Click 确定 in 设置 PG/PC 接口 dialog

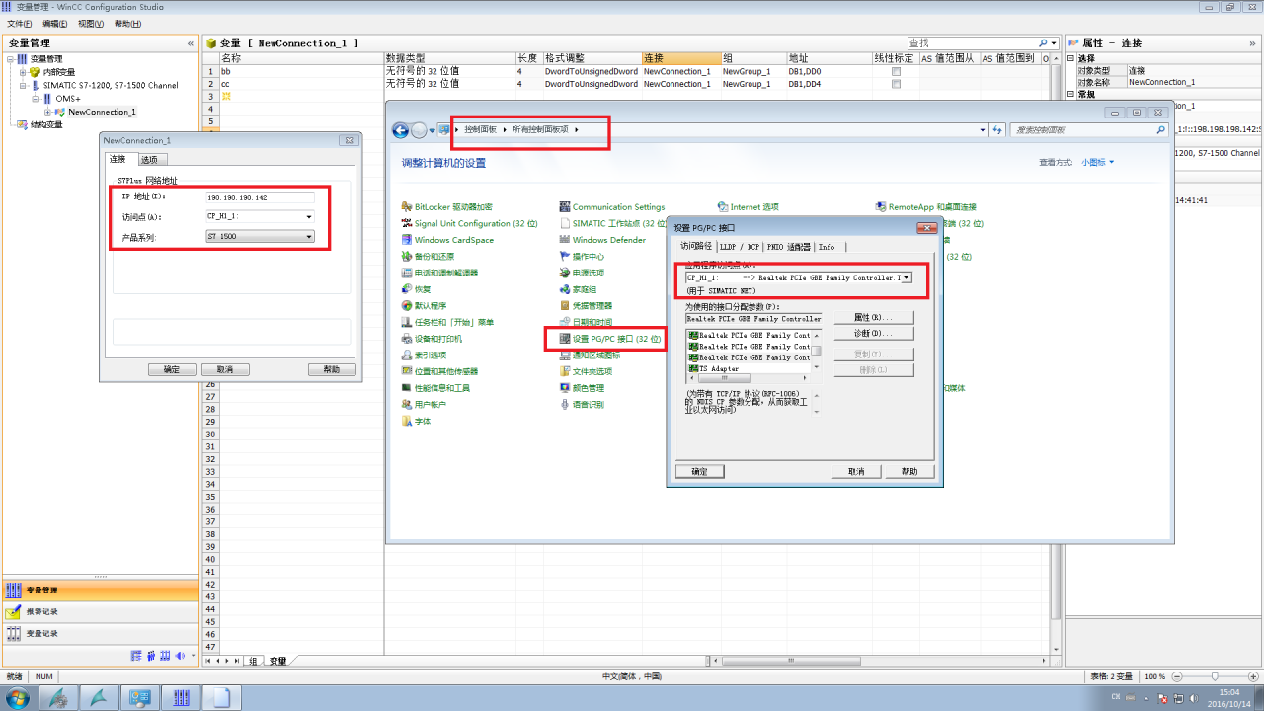[699, 472]
